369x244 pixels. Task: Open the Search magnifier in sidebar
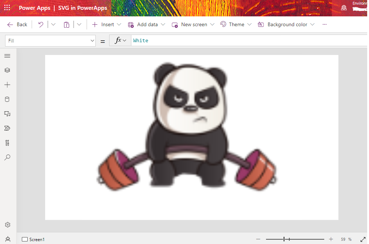(x=7, y=157)
